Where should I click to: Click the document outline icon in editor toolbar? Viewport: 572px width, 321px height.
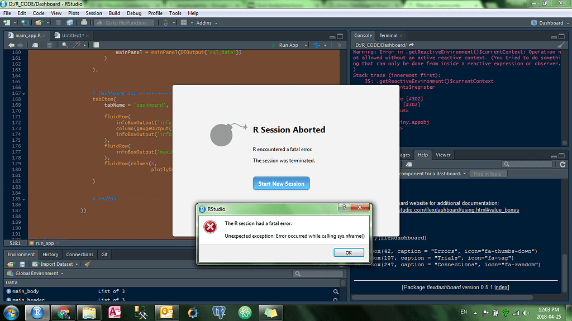(x=339, y=45)
